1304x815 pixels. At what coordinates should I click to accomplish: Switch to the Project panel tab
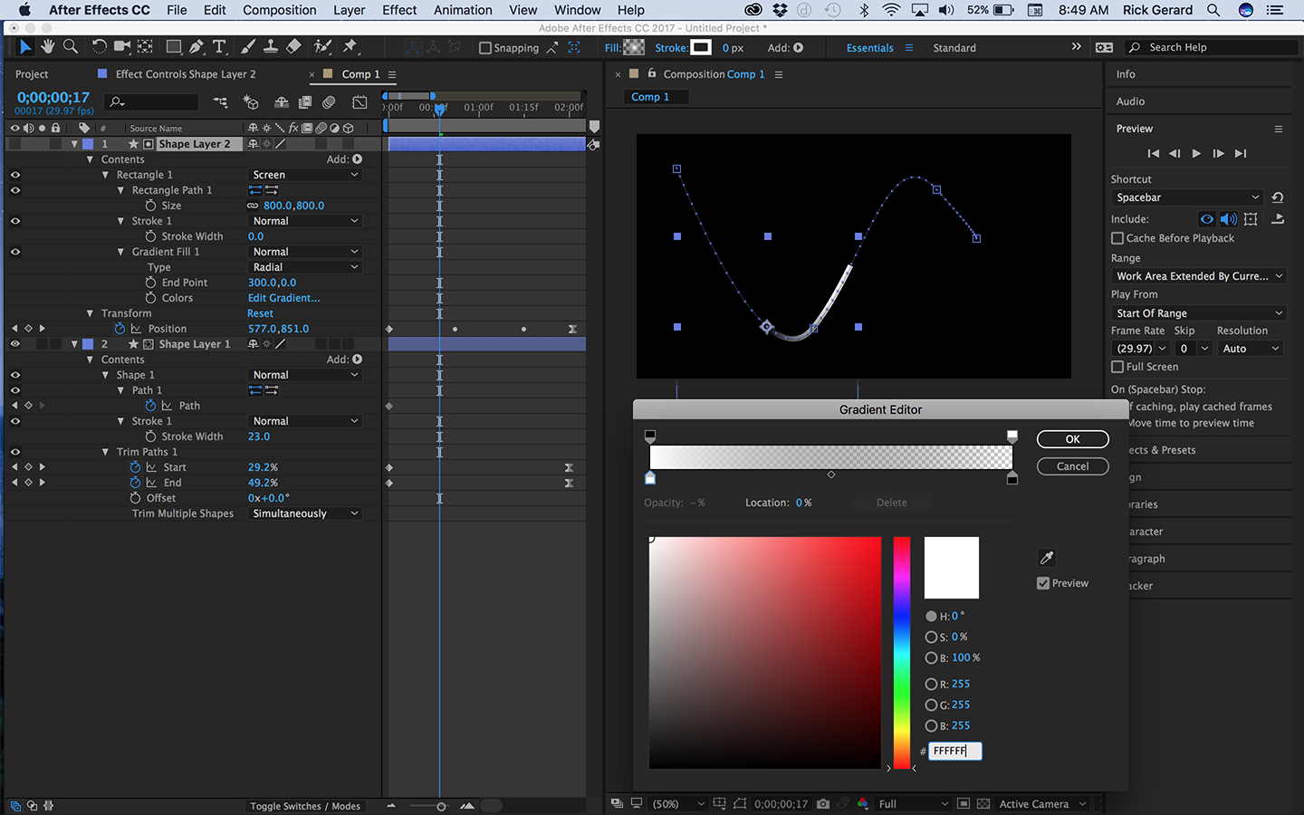[x=32, y=74]
